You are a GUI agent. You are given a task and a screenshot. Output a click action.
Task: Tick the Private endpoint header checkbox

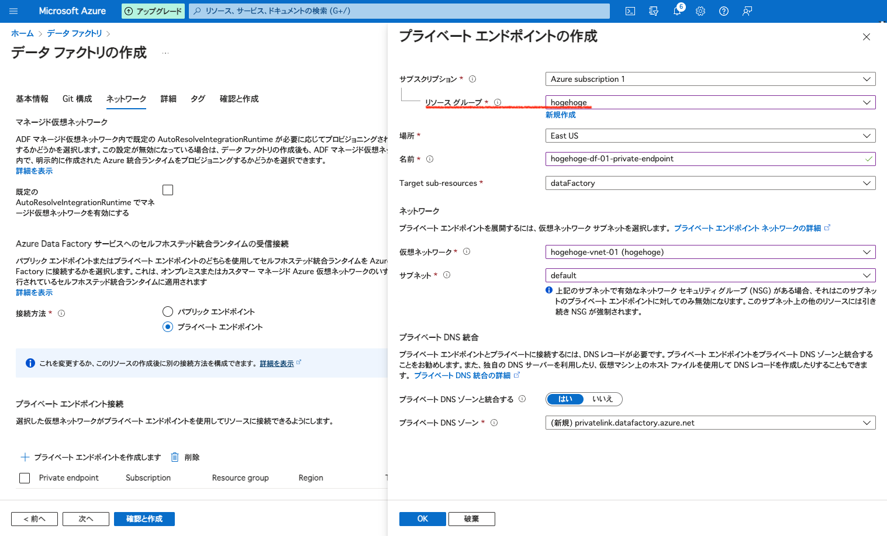(25, 478)
